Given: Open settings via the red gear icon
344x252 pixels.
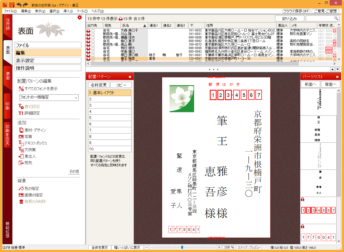Looking at the screenshot, I should [79, 17].
